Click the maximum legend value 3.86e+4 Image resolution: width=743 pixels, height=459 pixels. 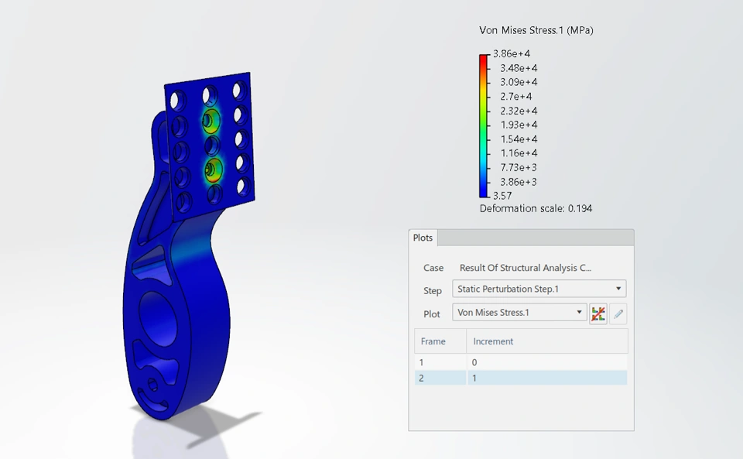(512, 53)
